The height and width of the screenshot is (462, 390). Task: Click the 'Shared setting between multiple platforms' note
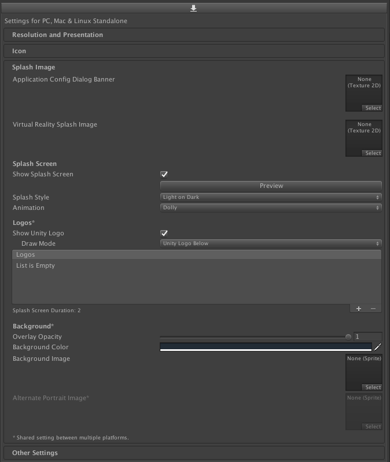(71, 438)
